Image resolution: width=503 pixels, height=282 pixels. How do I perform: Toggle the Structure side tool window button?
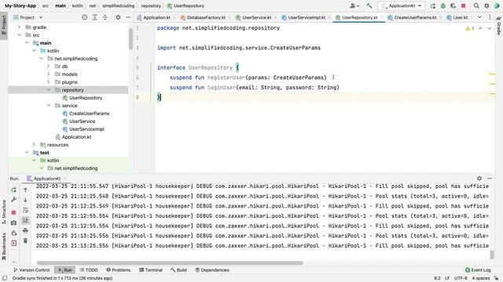(x=4, y=211)
